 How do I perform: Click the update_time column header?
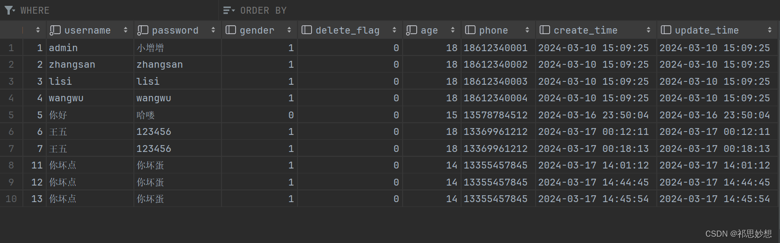[x=717, y=30]
